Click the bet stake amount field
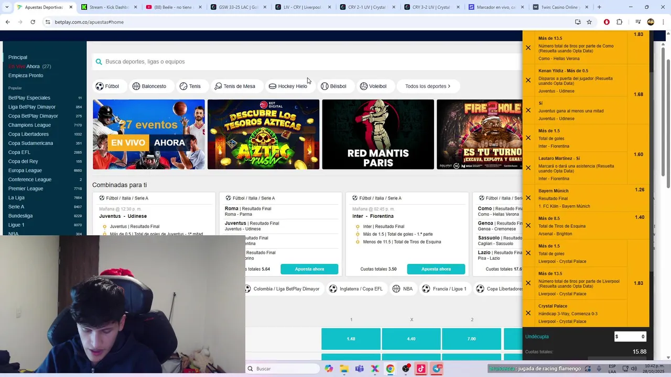Screen dimensions: 671x377 [630, 337]
